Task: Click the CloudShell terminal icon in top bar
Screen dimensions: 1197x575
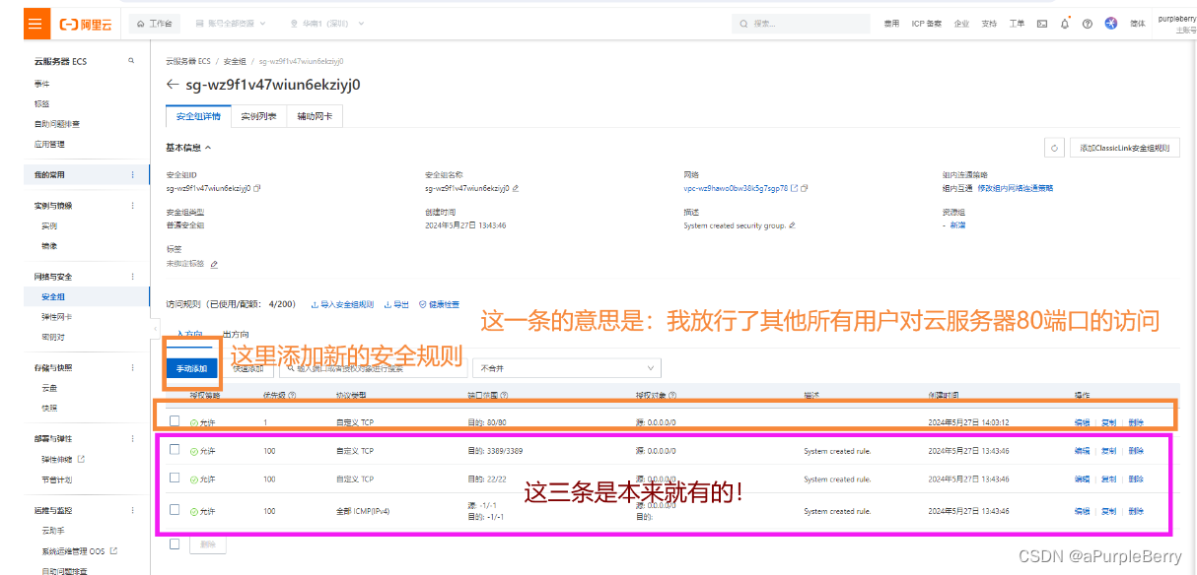Action: coord(1042,24)
